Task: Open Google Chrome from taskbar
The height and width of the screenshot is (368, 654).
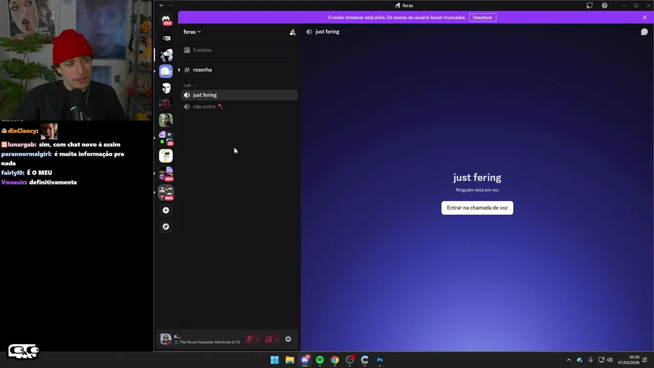Action: coord(335,360)
